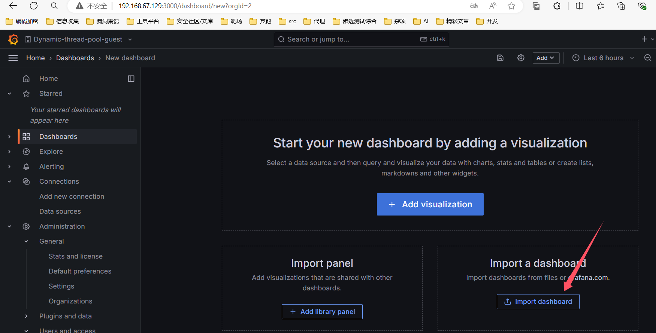Open the Add dropdown button

pos(546,58)
